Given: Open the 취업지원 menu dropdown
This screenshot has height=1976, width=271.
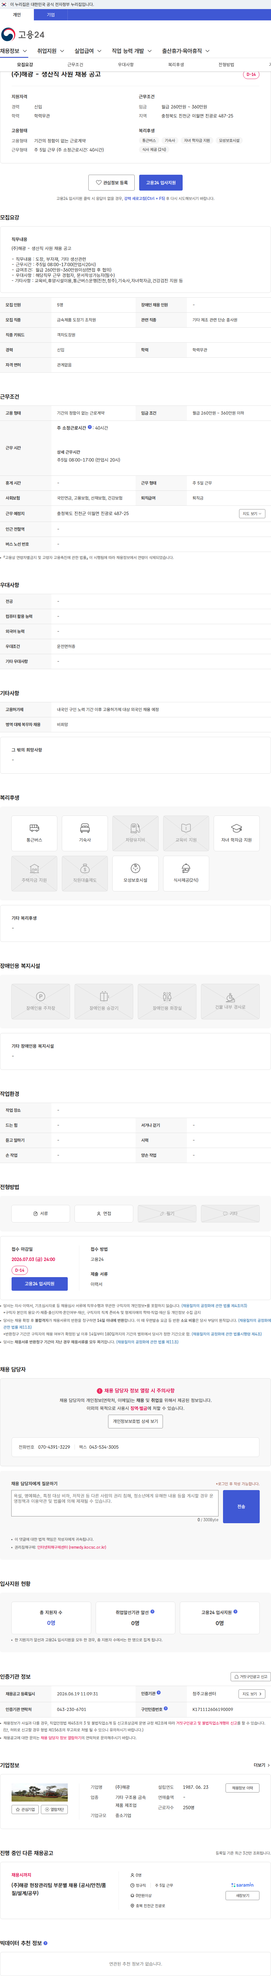Looking at the screenshot, I should pos(51,51).
